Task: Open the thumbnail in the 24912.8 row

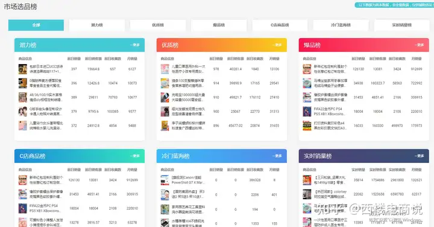Action: point(23,126)
